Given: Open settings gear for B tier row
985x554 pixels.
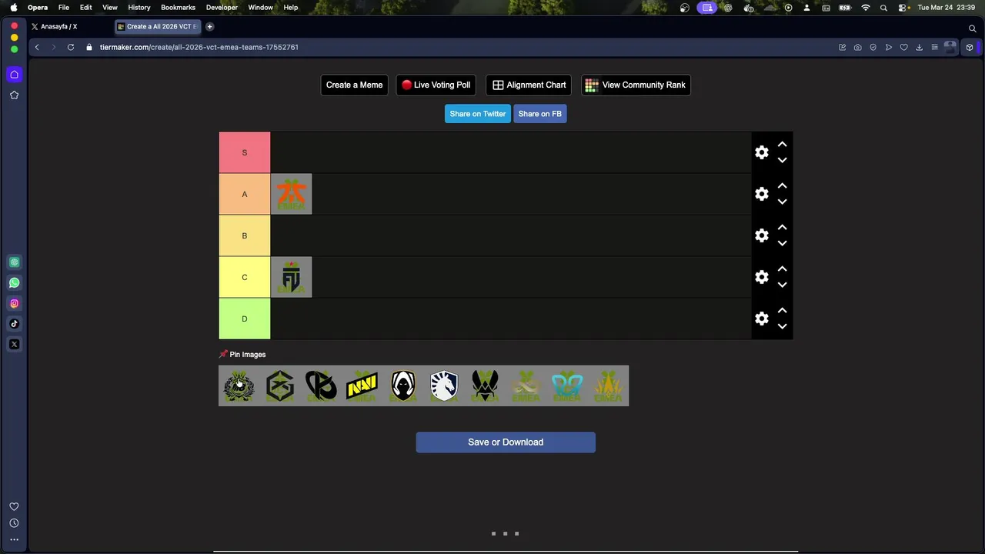Looking at the screenshot, I should [762, 235].
